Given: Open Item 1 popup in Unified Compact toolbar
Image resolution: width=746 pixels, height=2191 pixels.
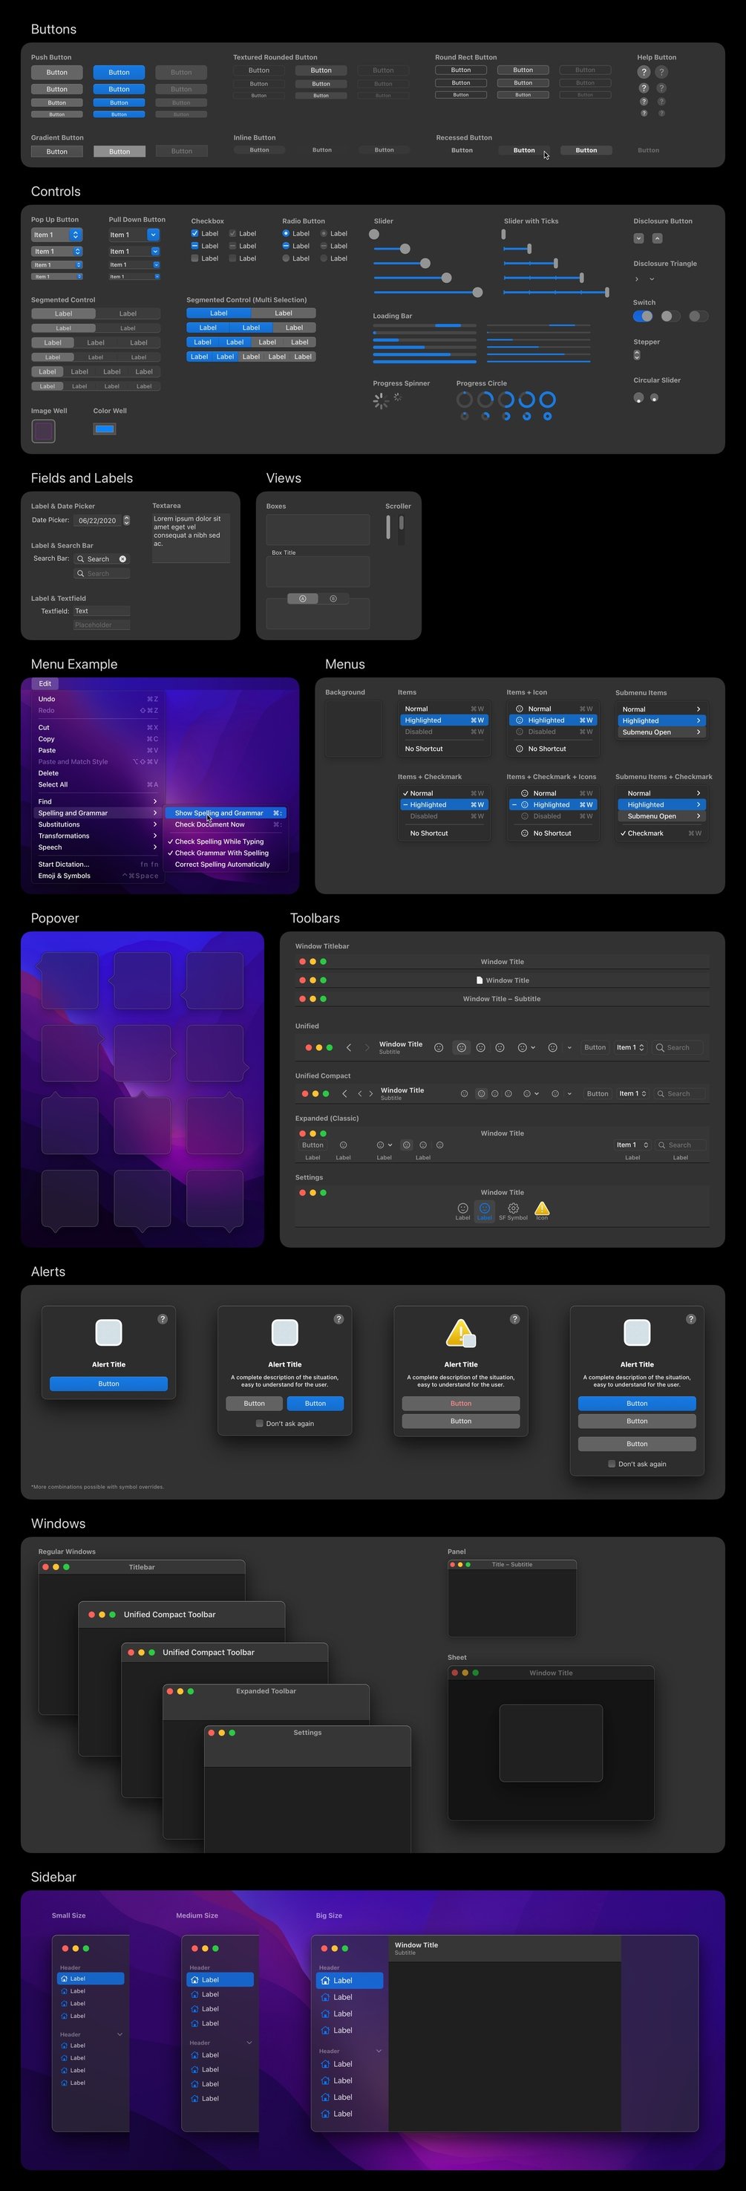Looking at the screenshot, I should [633, 1094].
